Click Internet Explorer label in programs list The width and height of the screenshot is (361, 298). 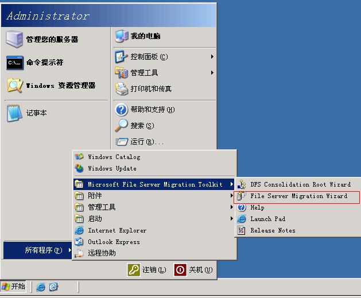(117, 230)
